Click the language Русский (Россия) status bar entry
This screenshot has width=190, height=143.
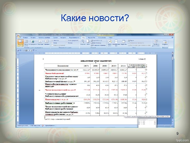50,126
